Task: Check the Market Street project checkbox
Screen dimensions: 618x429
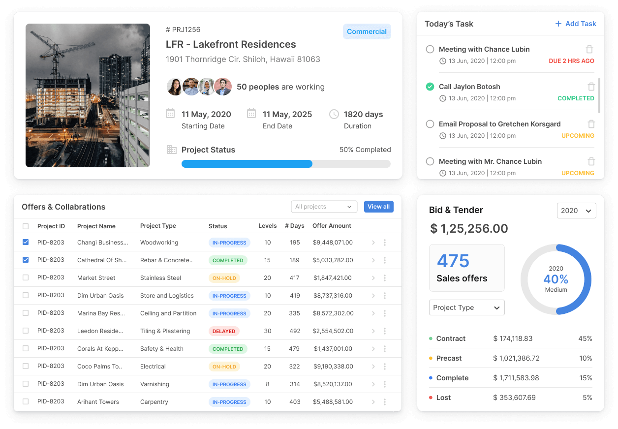Action: [x=26, y=277]
